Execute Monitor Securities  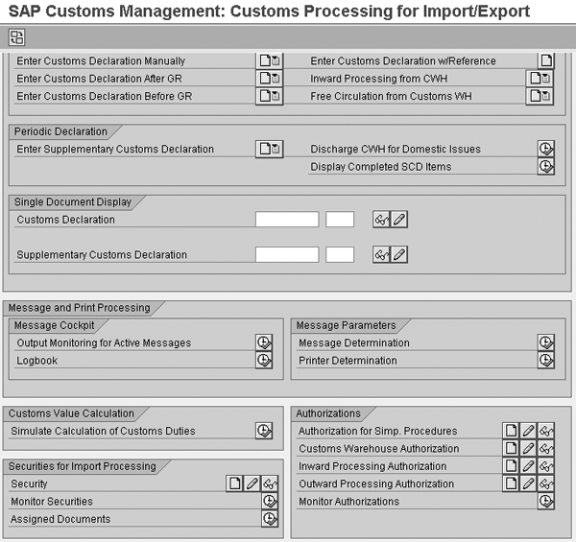(x=270, y=501)
